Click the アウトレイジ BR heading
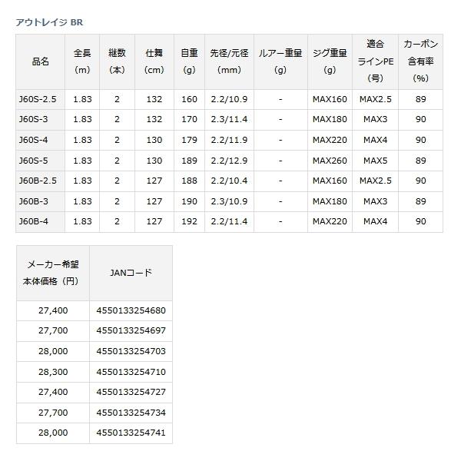This screenshot has height=461, width=461. 49,22
